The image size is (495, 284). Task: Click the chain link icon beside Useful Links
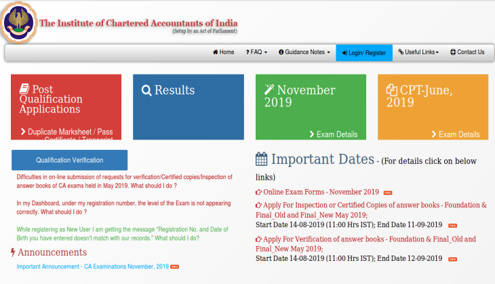pos(401,52)
